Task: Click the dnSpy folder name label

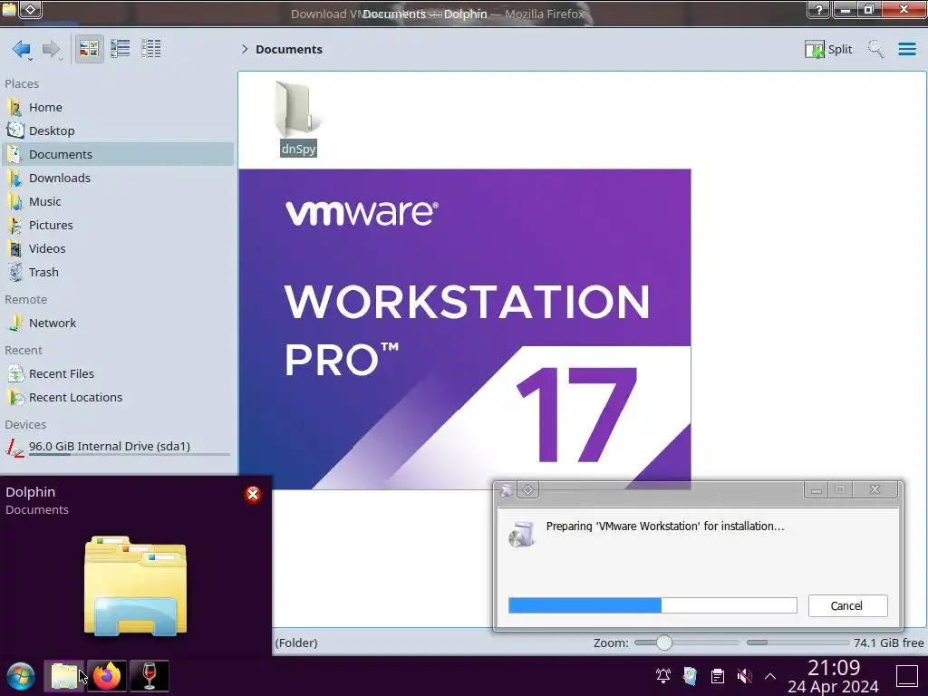Action: [x=298, y=149]
